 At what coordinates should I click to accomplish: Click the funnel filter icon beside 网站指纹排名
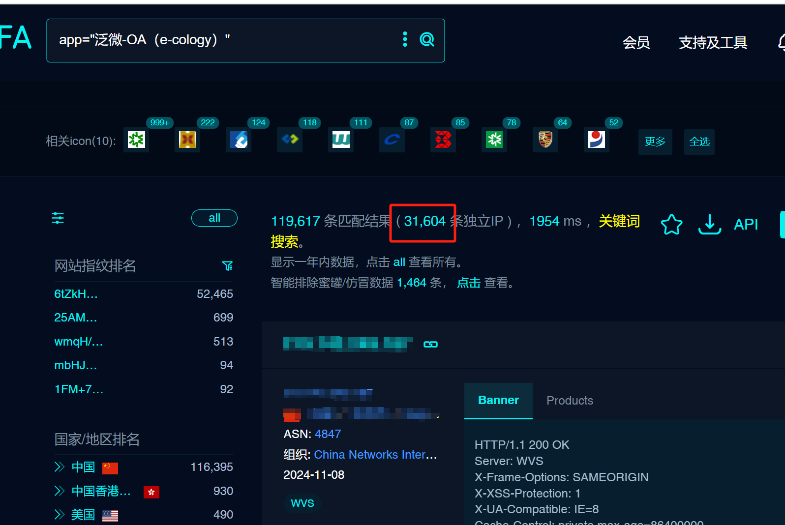[x=227, y=266]
